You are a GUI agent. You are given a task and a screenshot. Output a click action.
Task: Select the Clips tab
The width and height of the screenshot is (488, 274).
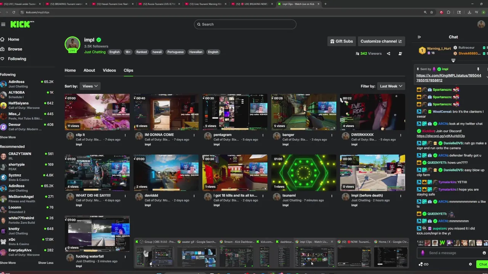(128, 70)
